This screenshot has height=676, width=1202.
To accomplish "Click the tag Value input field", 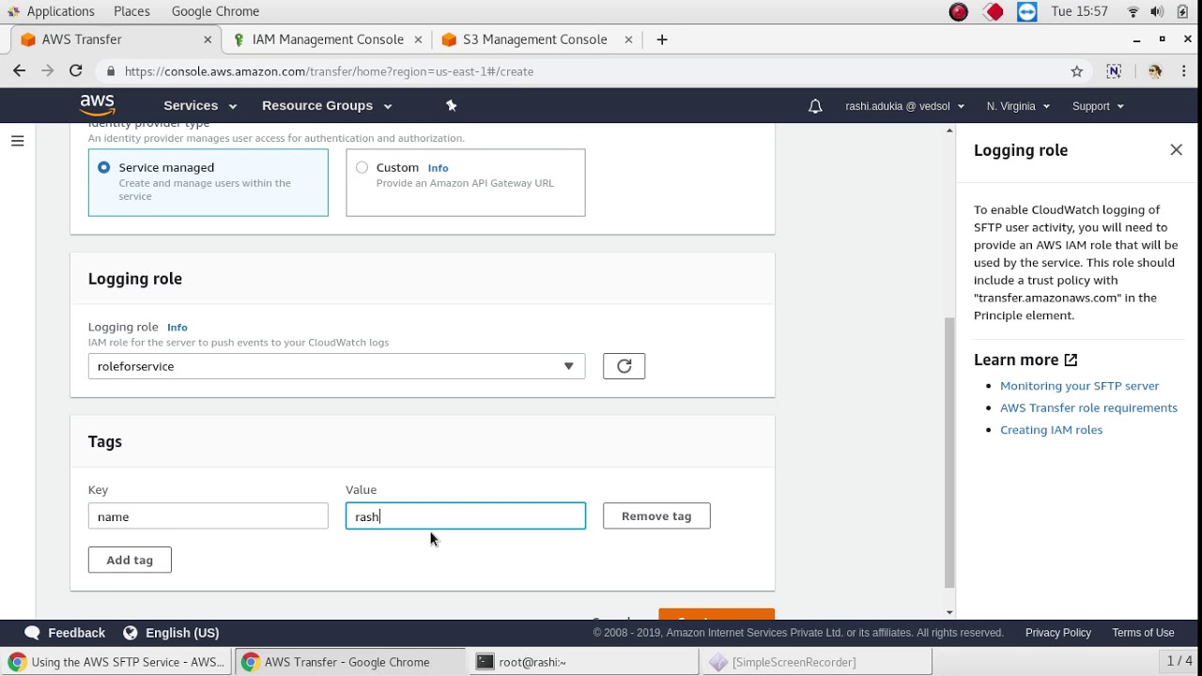I will click(466, 515).
